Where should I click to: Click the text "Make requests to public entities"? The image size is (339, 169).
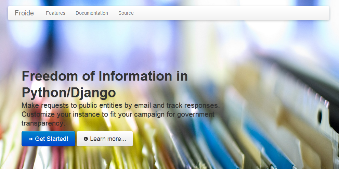point(73,106)
